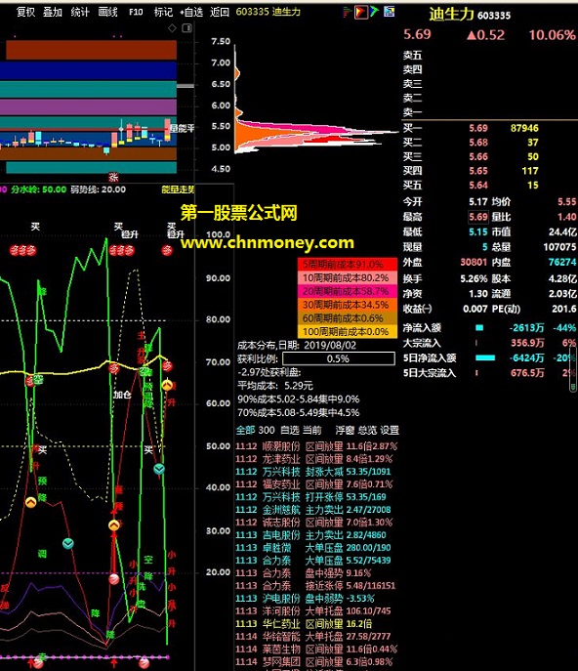This screenshot has width=578, height=671.
Task: Click the 5日净流入额 -6424万 row
Action: pos(490,357)
